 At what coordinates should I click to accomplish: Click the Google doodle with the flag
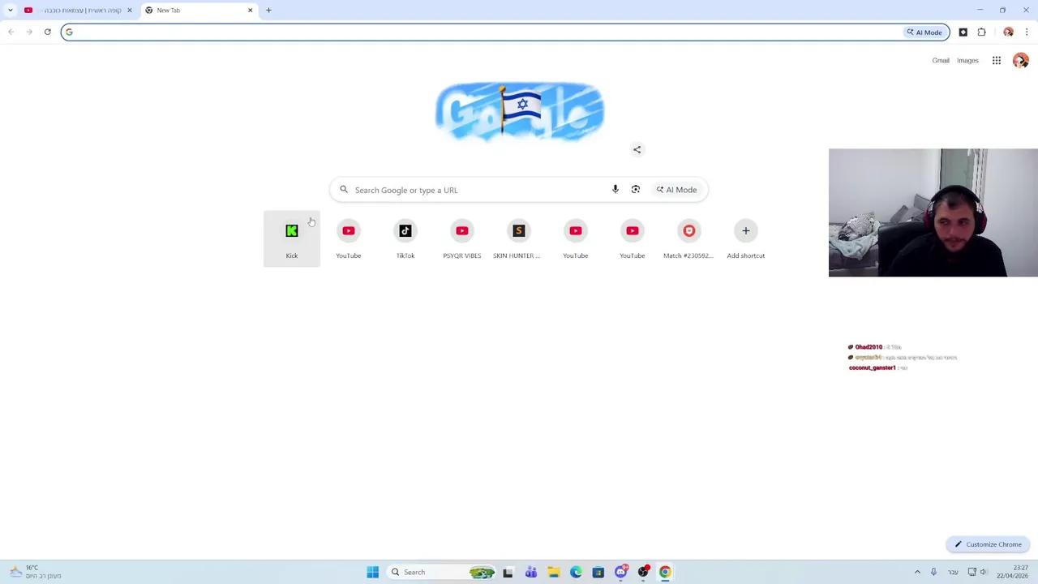(519, 112)
